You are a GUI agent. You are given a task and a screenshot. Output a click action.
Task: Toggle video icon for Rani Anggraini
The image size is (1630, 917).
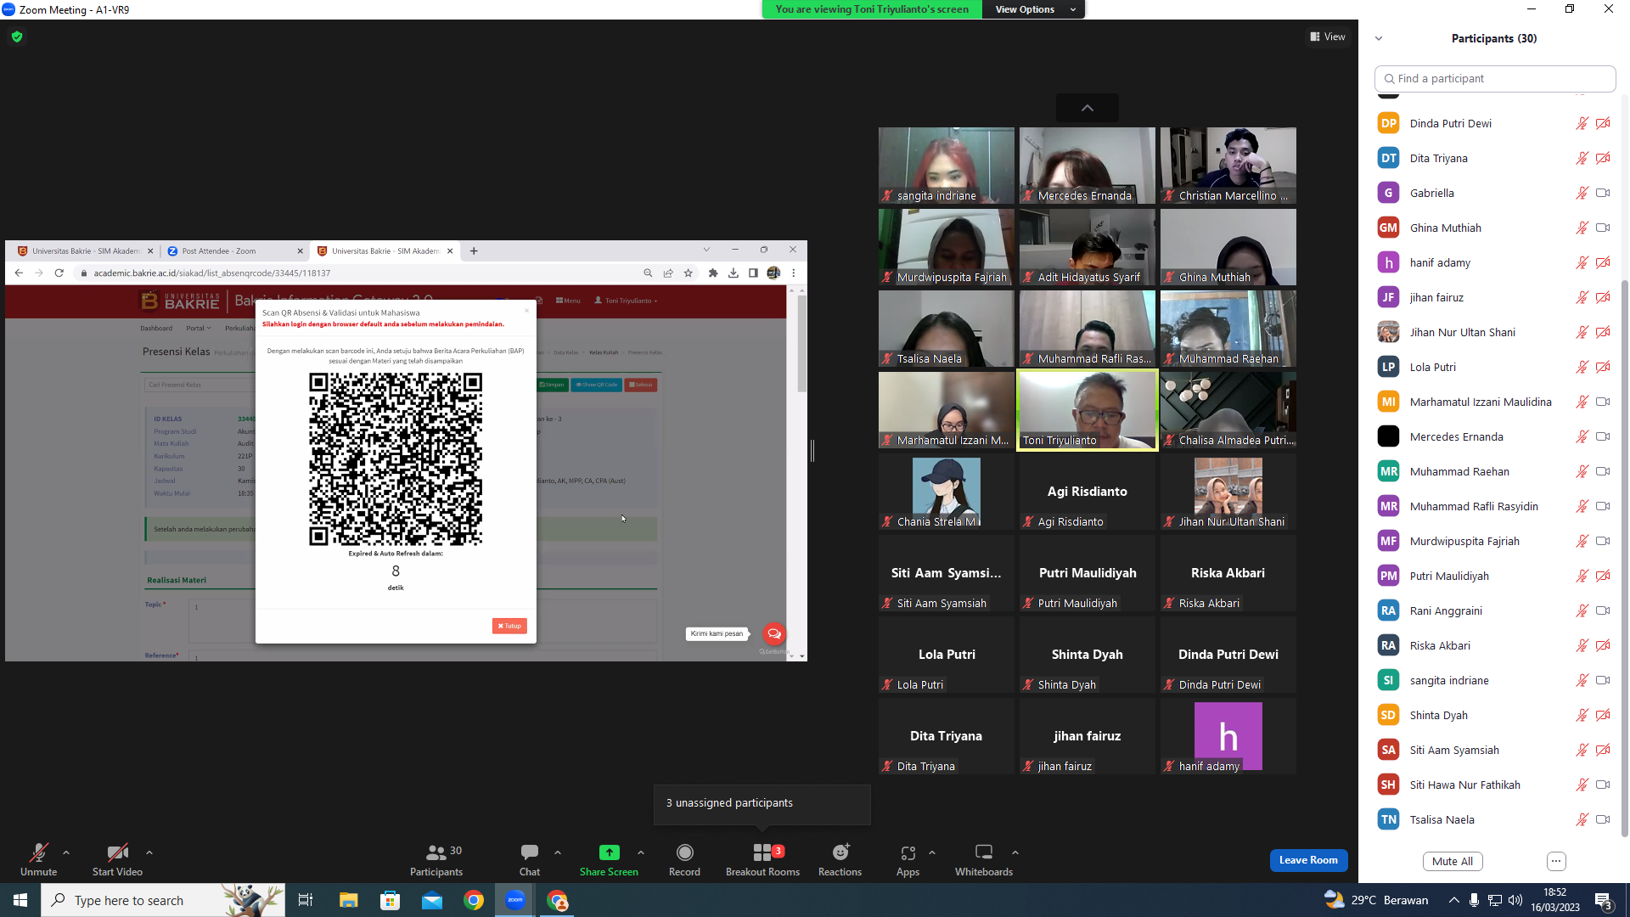tap(1603, 610)
